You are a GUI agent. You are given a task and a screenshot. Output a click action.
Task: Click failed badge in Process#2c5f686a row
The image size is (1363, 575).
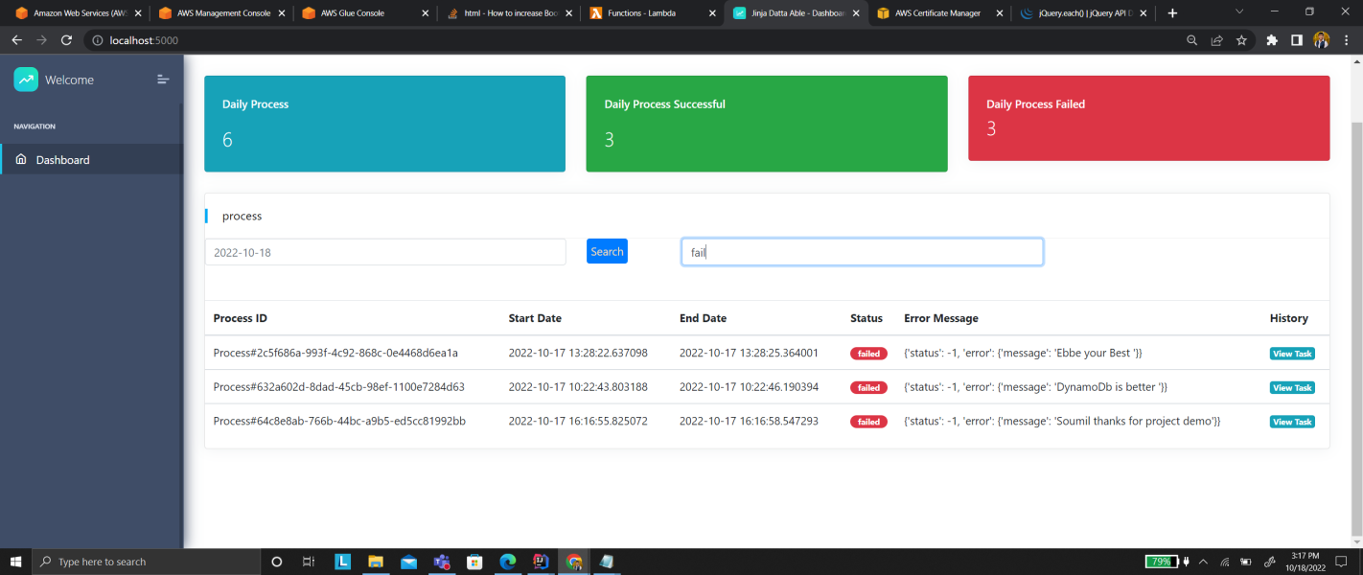[868, 354]
